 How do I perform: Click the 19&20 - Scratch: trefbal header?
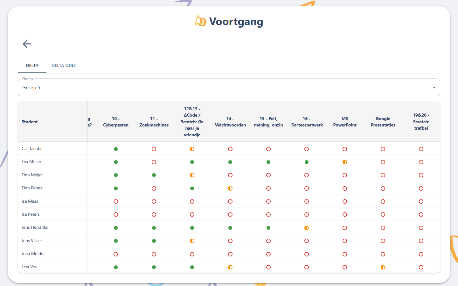pos(421,122)
